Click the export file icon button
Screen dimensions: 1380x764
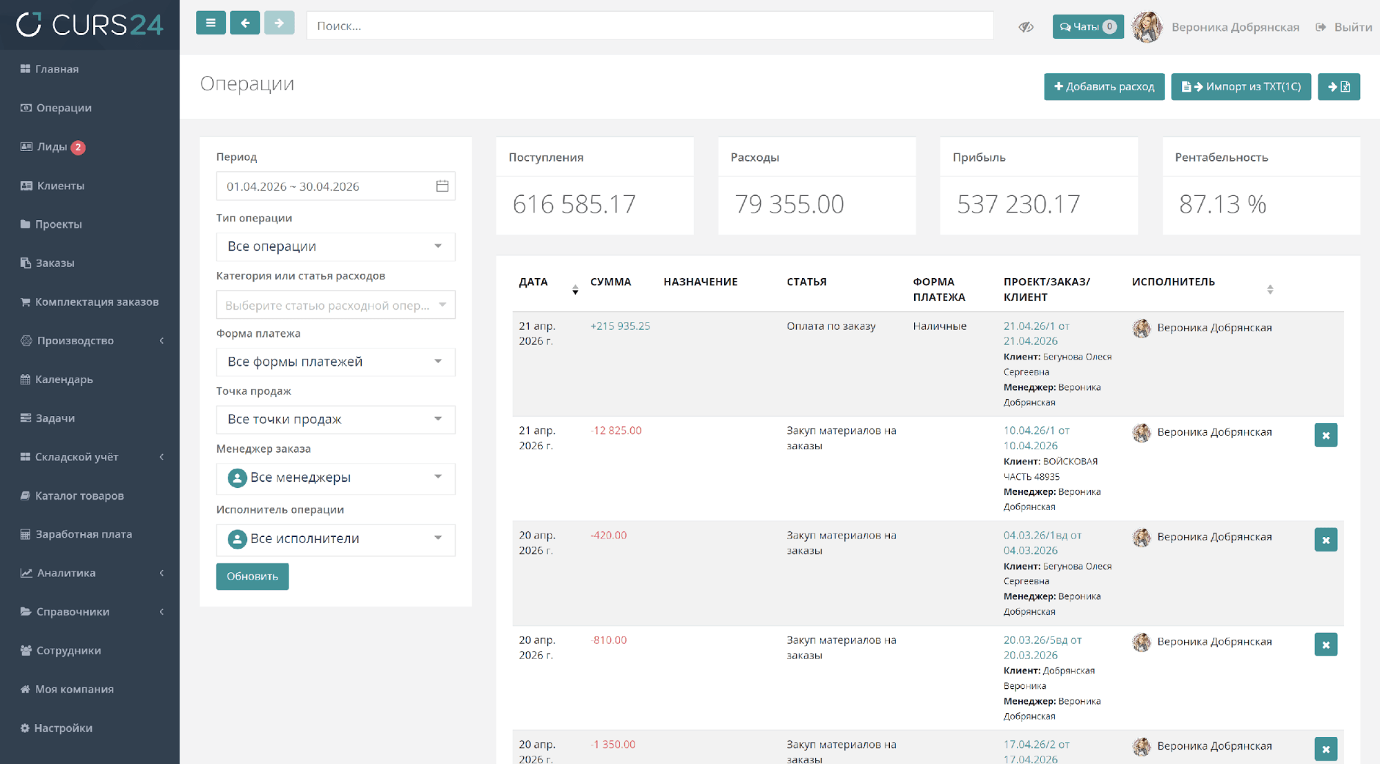pos(1338,87)
